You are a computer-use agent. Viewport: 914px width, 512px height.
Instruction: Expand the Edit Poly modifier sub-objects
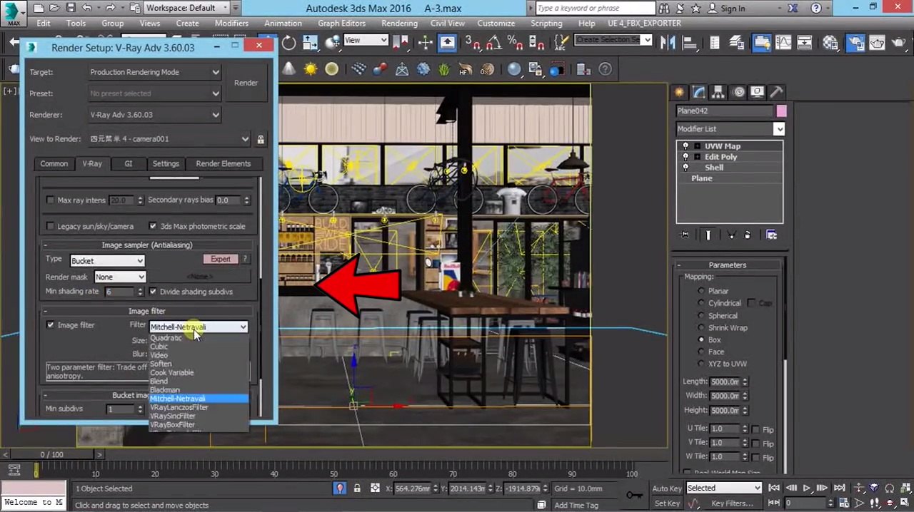(x=697, y=157)
